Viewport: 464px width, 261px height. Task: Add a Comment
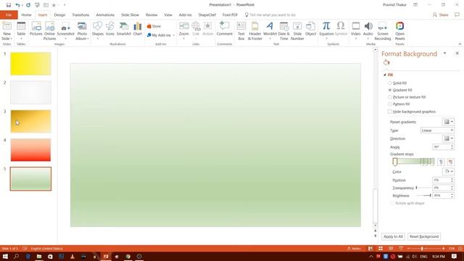pos(224,29)
